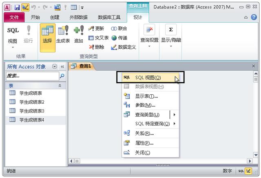Click the datasheet grid icon in quick access toolbar
Viewport: 261px width, 178px height.
(73, 7)
